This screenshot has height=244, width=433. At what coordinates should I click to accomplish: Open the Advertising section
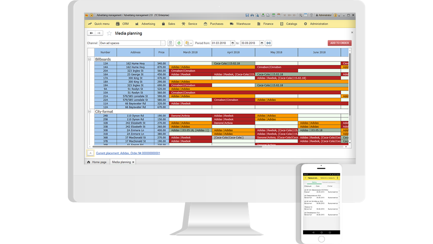145,24
